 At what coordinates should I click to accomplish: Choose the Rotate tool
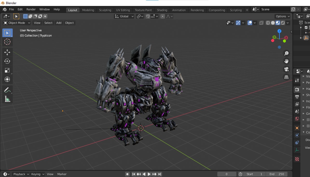click(x=7, y=61)
